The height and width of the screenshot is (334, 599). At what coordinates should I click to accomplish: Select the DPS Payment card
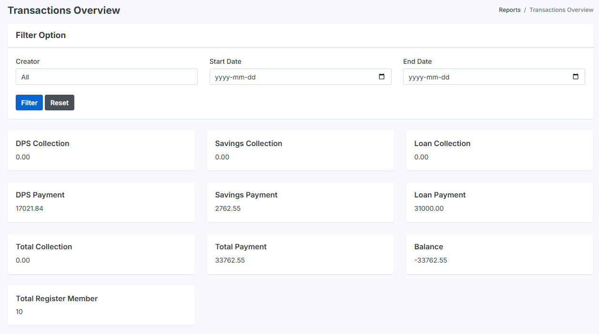(101, 202)
